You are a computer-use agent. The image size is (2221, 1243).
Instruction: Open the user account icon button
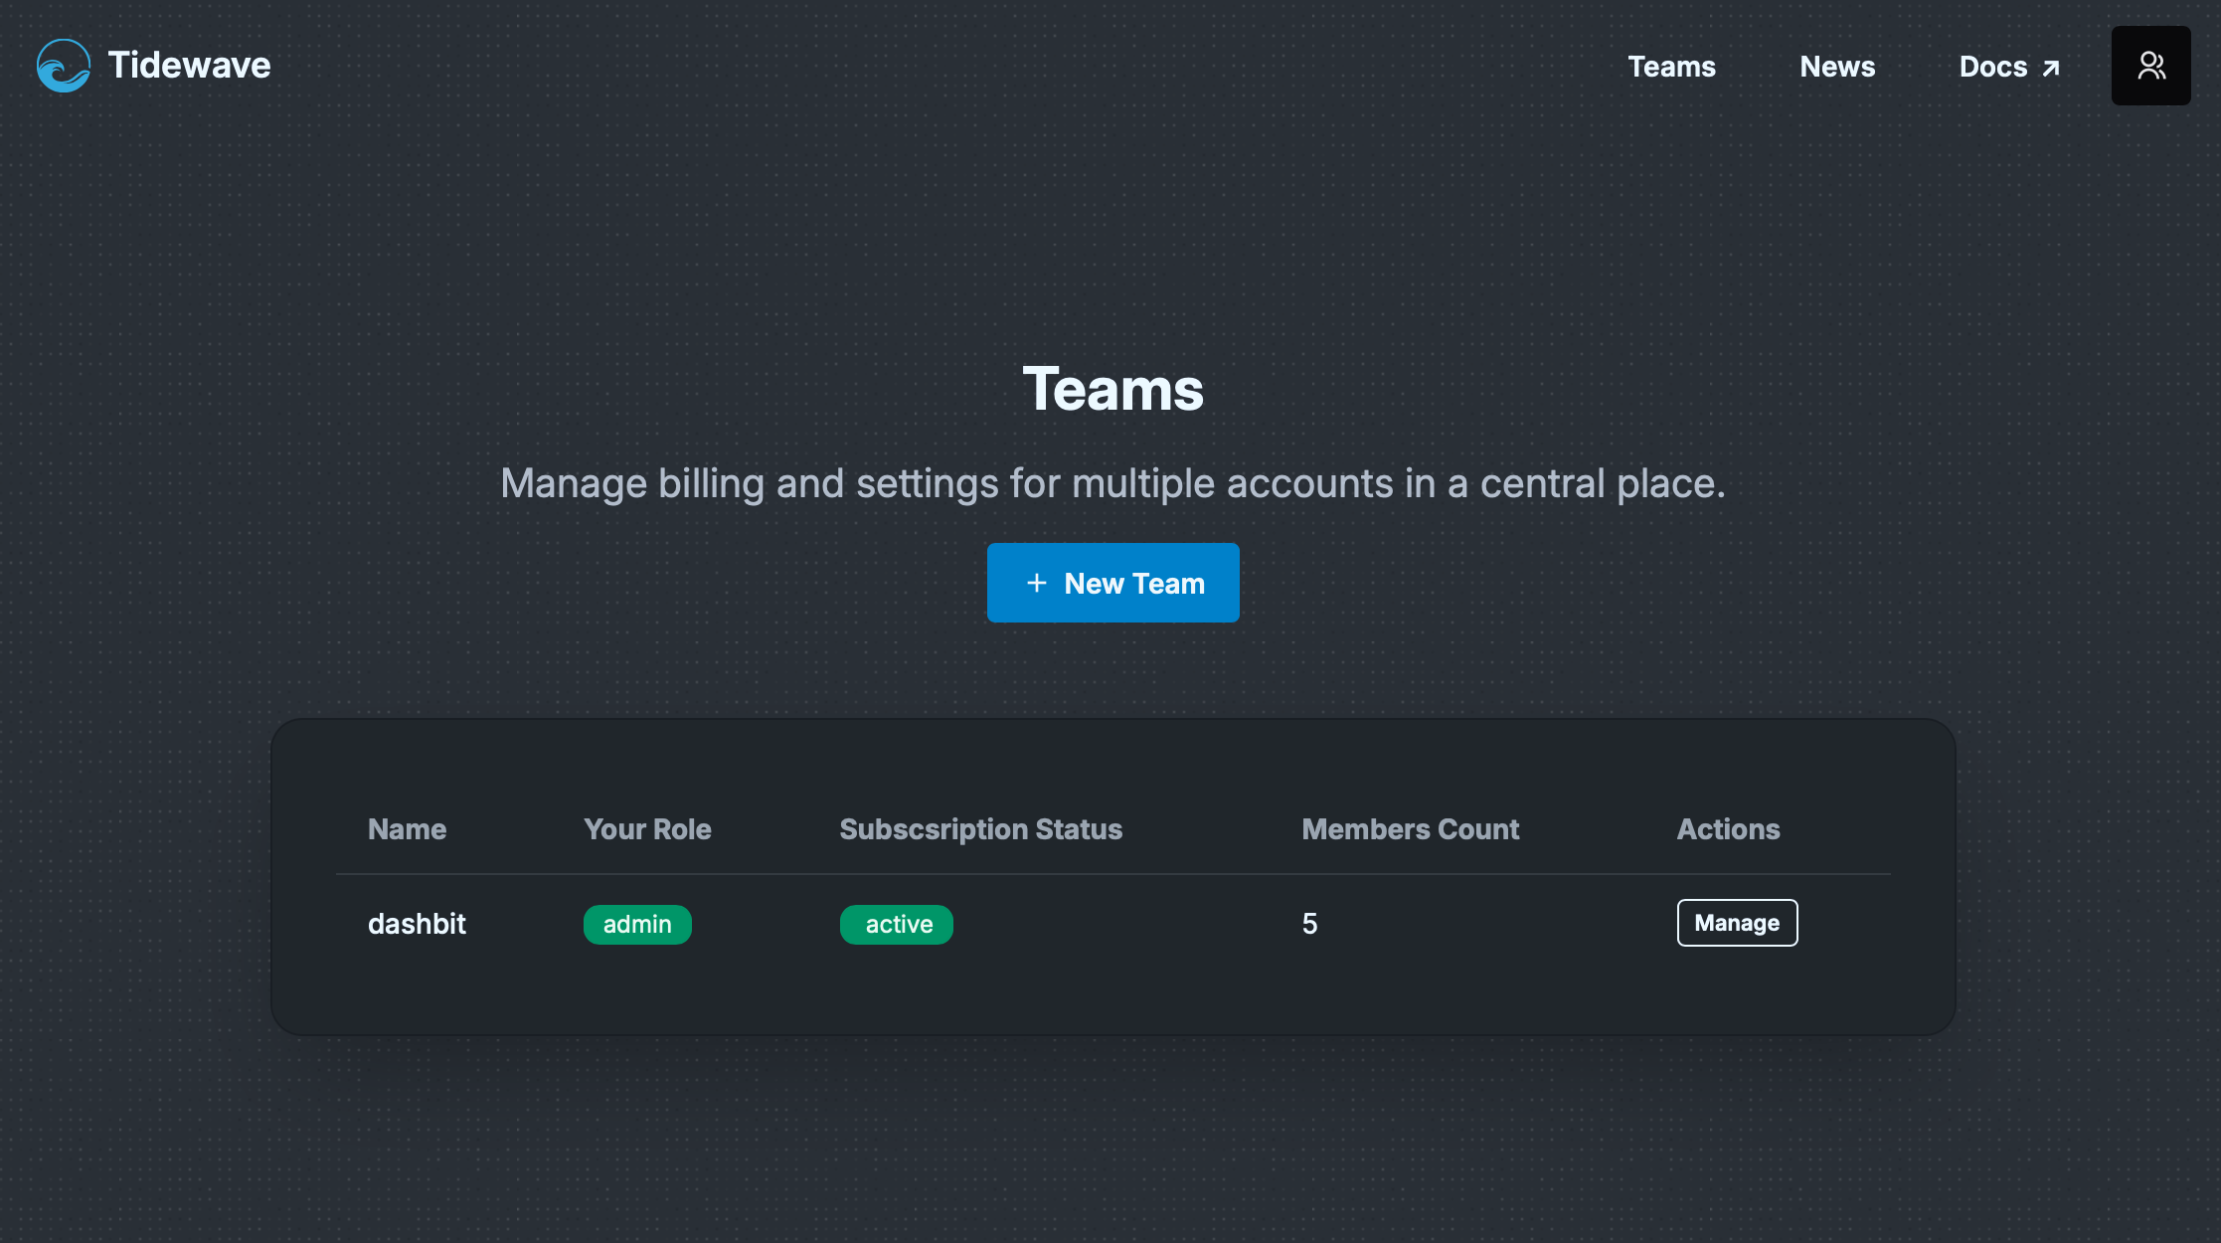click(2150, 66)
